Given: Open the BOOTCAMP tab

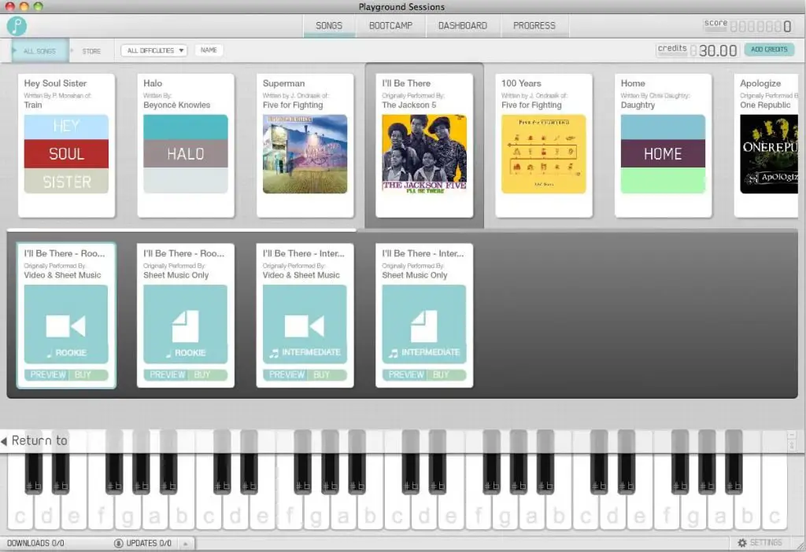Looking at the screenshot, I should [390, 26].
